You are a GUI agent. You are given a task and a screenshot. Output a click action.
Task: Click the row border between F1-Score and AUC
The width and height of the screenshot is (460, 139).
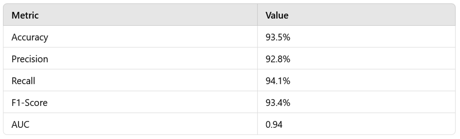point(132,113)
